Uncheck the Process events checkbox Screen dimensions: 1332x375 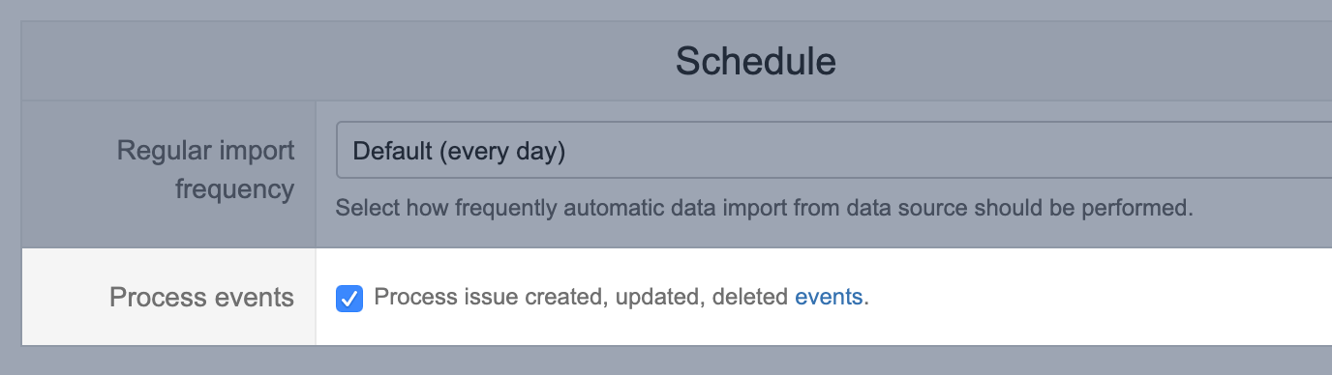pos(349,299)
